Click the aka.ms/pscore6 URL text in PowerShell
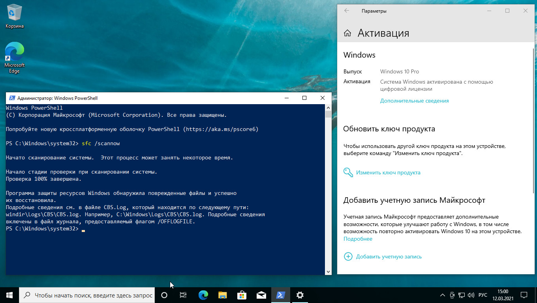This screenshot has width=537, height=303. (220, 129)
